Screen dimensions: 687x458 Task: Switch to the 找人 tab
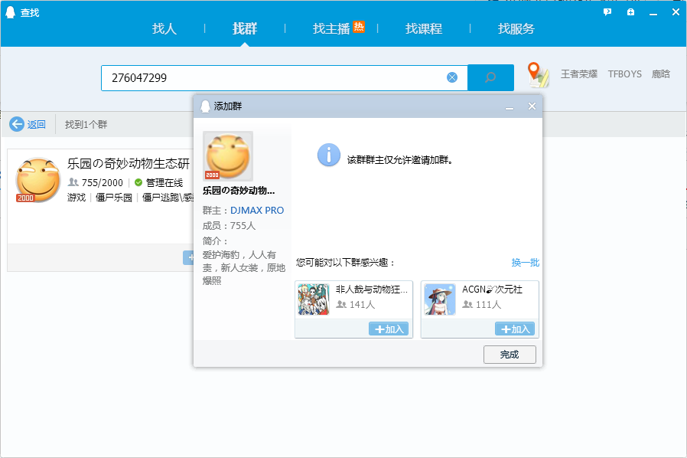(164, 29)
